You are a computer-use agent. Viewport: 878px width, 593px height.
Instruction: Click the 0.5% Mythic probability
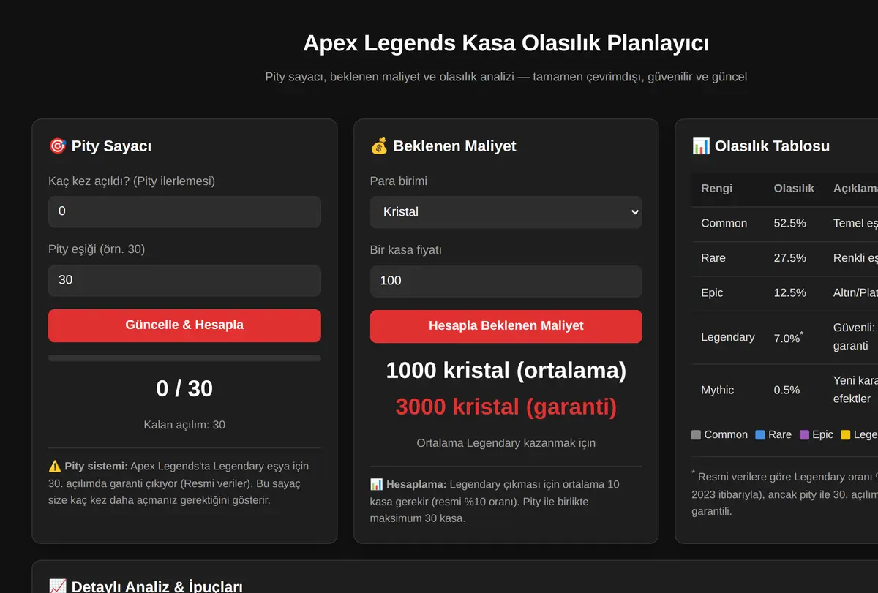tap(787, 390)
